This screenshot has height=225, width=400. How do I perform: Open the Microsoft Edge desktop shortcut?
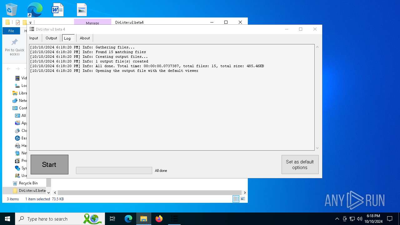point(35,10)
